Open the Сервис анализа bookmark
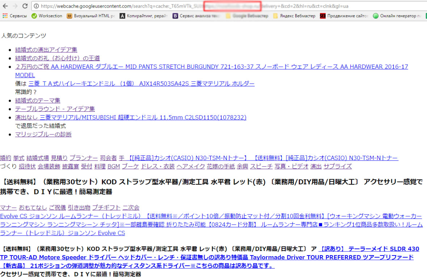 [196, 16]
